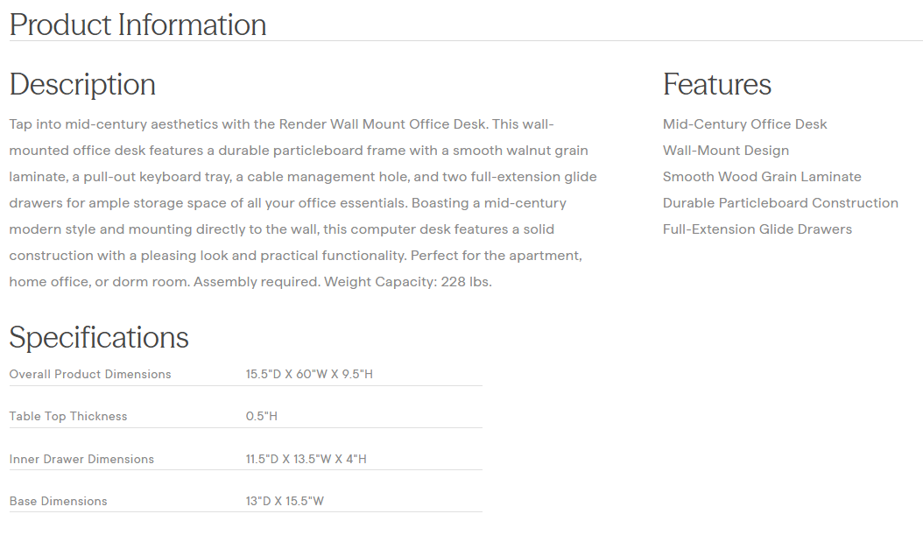The height and width of the screenshot is (542, 923).
Task: Click the 0.5"H thickness value
Action: 261,416
